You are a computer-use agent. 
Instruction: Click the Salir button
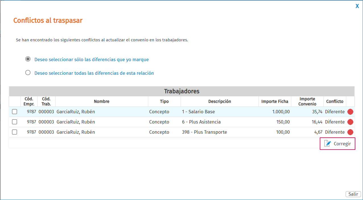[353, 194]
